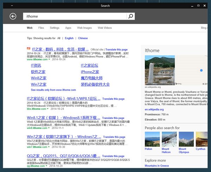Open the IT之家论坛 (软媒论坛) result title
The height and width of the screenshot is (172, 211).
[x=64, y=99]
